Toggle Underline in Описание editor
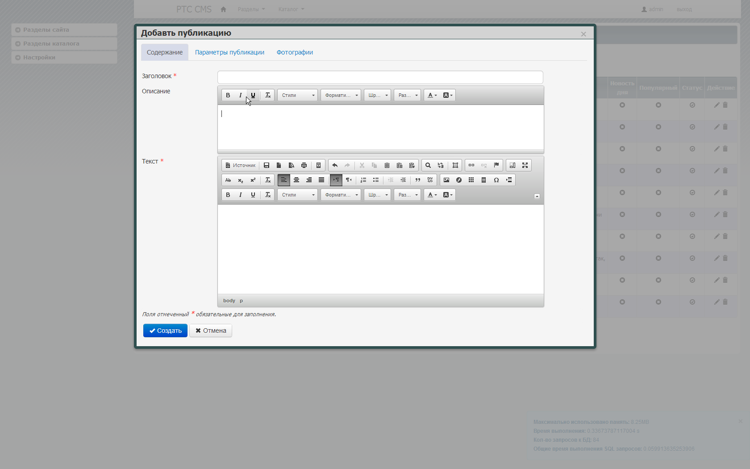Image resolution: width=750 pixels, height=469 pixels. coord(253,95)
